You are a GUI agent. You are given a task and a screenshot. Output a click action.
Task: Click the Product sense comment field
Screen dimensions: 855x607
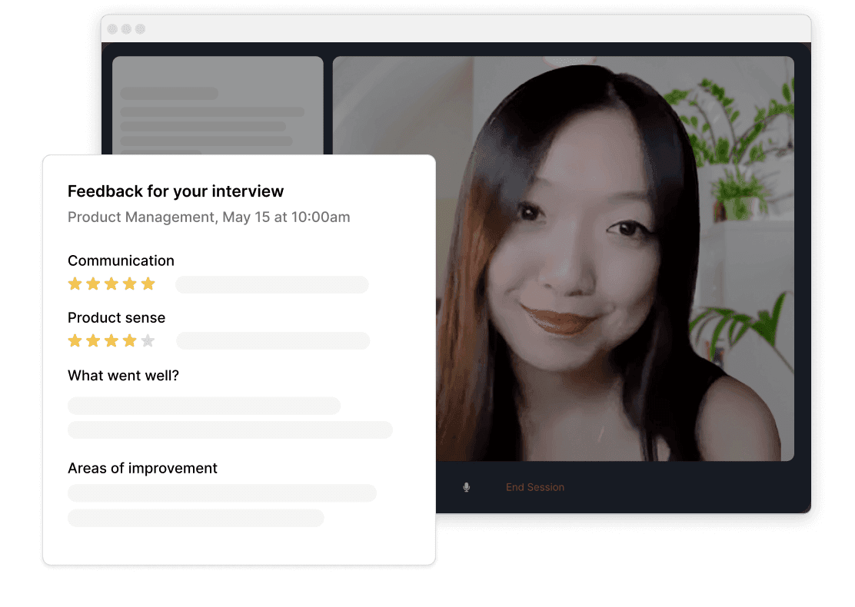pos(273,340)
